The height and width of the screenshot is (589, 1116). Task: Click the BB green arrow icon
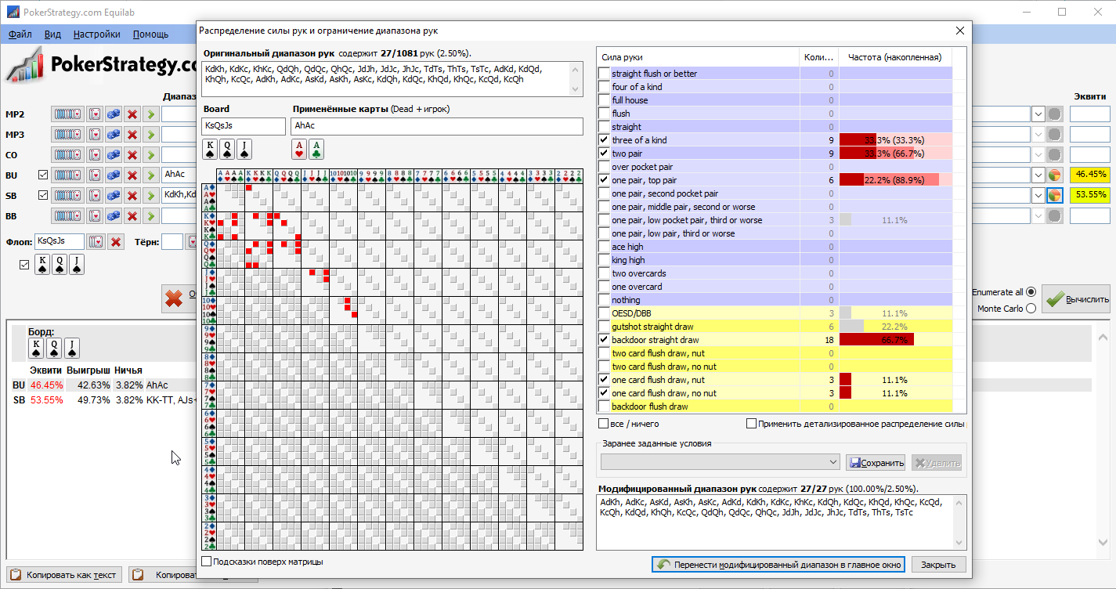click(151, 215)
